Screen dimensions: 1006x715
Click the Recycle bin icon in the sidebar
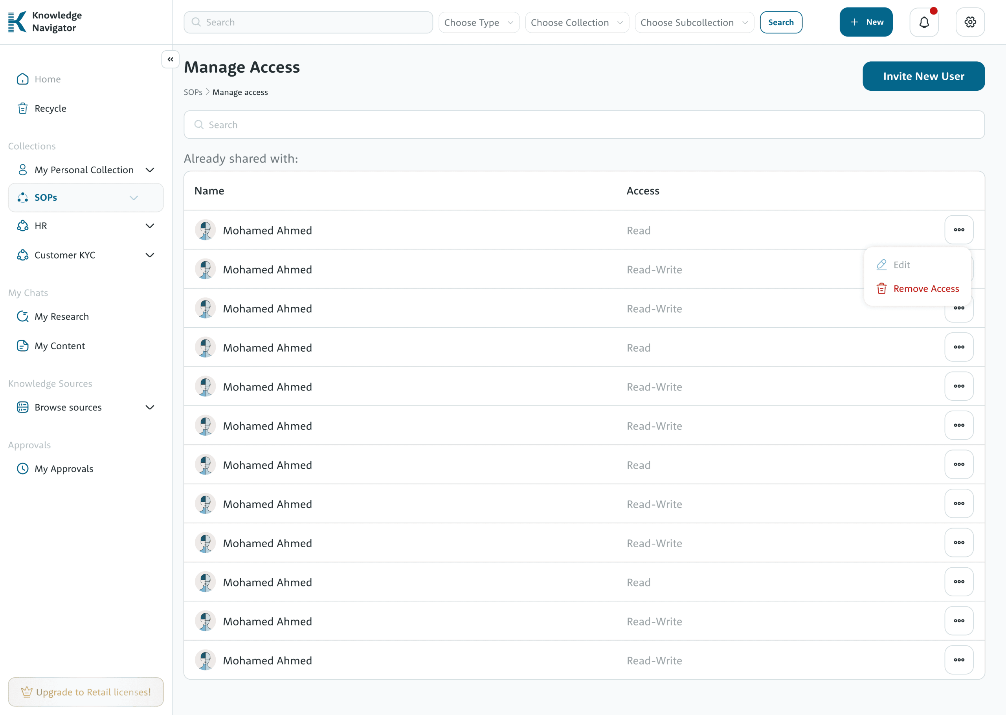pos(22,108)
